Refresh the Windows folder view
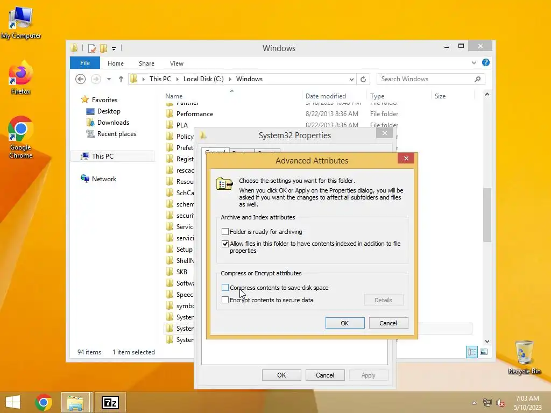The height and width of the screenshot is (413, 551). 363,80
